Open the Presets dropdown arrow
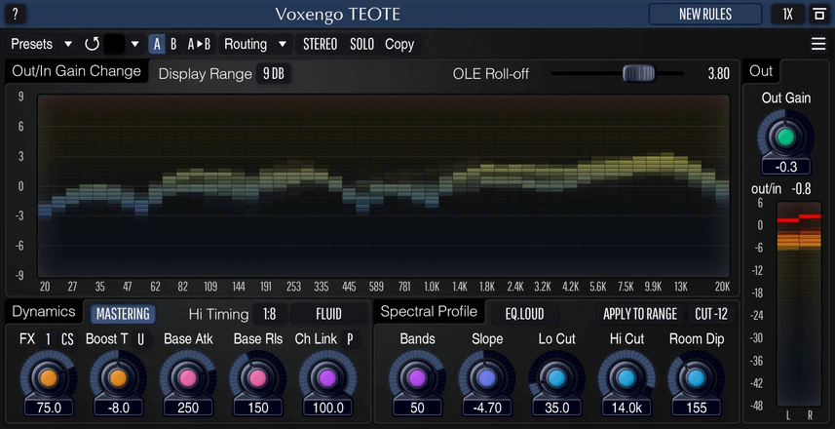The width and height of the screenshot is (835, 429). coord(68,44)
